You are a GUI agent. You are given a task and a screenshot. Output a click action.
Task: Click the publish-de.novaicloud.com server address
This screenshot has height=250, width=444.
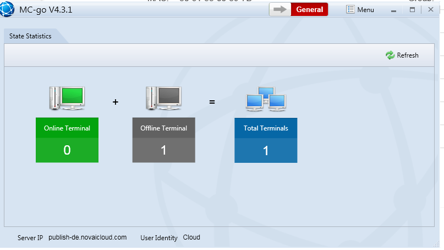click(x=87, y=238)
